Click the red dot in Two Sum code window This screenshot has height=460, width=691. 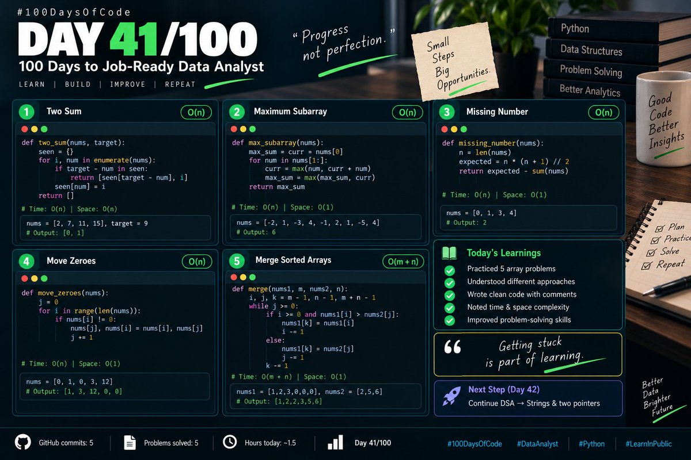pyautogui.click(x=25, y=129)
